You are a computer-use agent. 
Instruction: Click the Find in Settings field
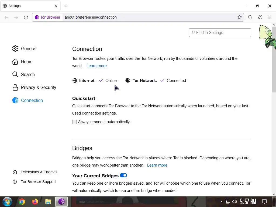(220, 33)
